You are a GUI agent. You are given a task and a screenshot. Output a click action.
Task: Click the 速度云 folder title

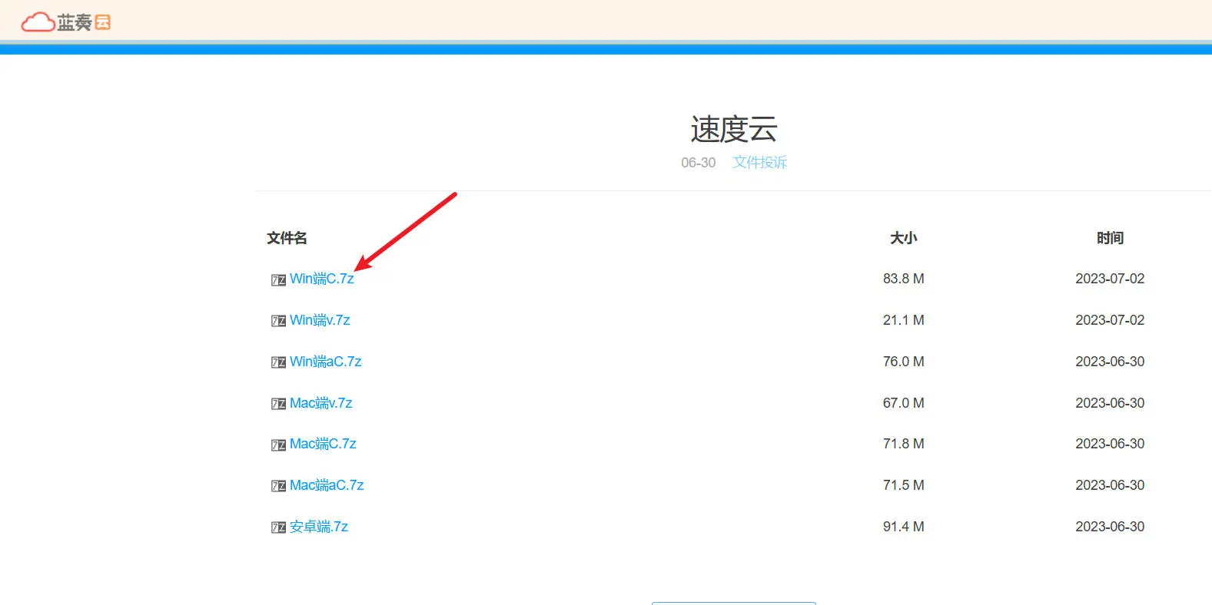click(x=734, y=130)
